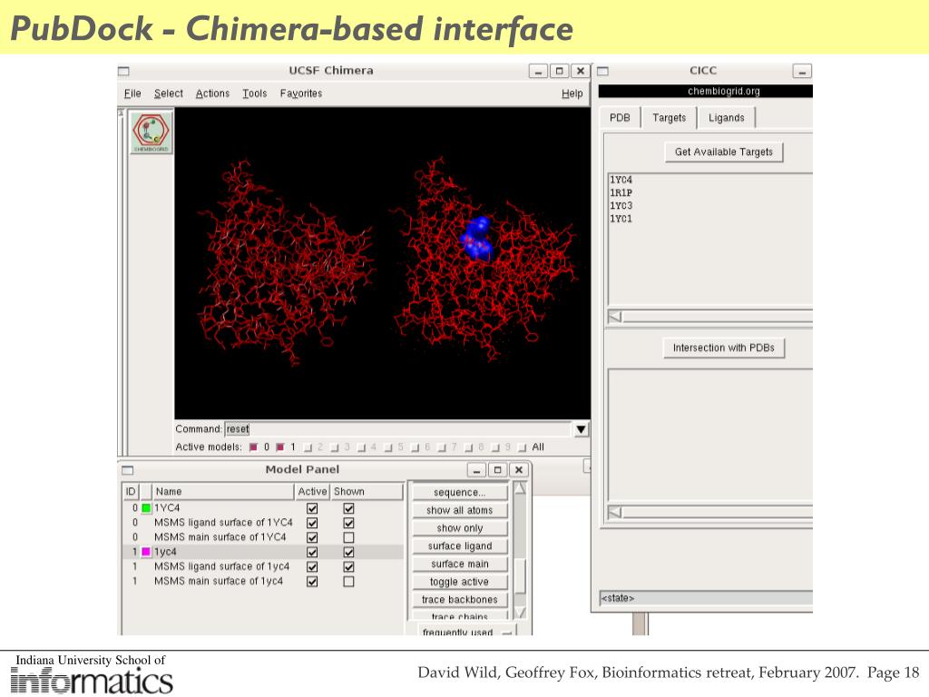Close the Model Panel window

pos(518,470)
